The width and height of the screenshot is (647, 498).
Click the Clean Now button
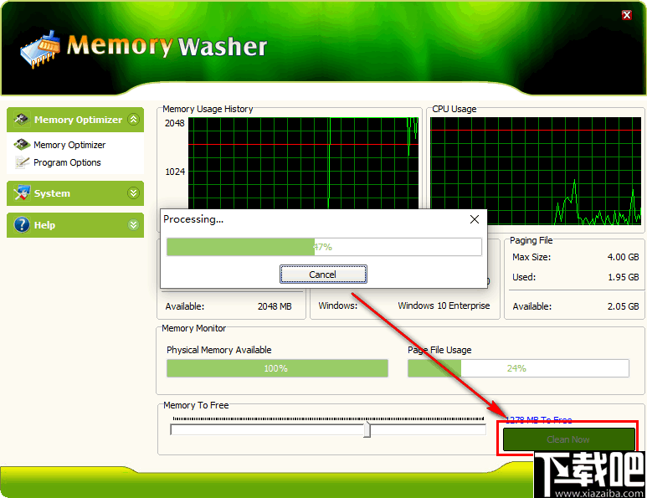(568, 439)
